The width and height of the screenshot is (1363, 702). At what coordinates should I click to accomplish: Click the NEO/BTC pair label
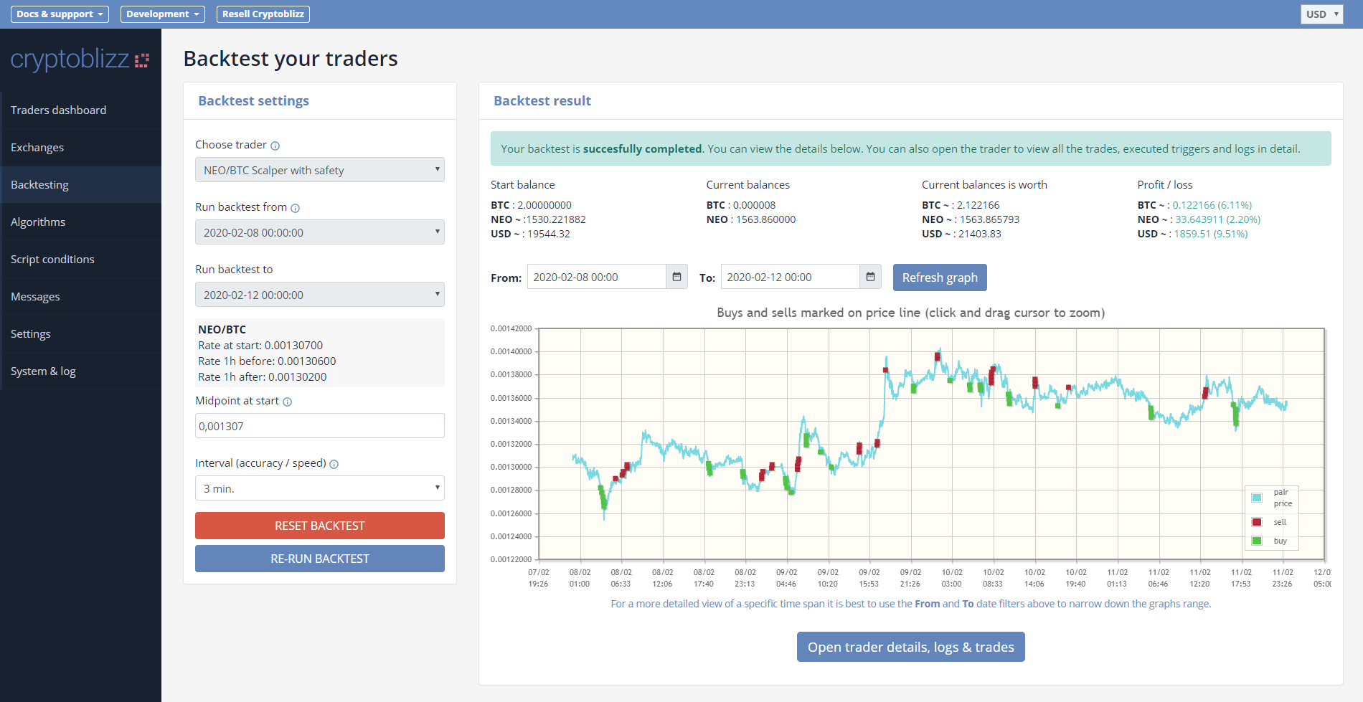(x=222, y=330)
